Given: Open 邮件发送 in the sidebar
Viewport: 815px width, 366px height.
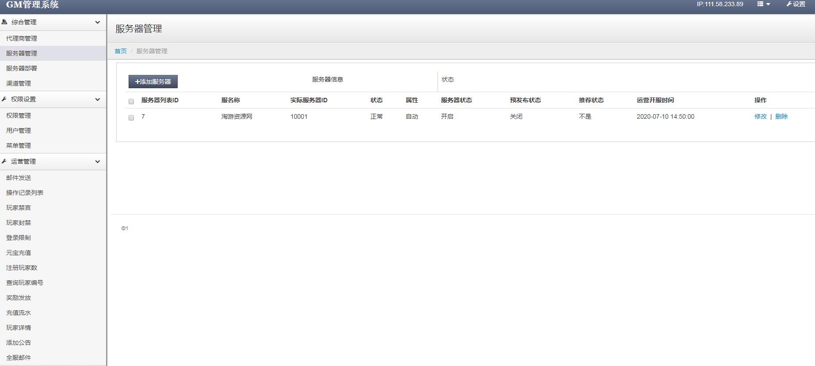Looking at the screenshot, I should tap(19, 178).
